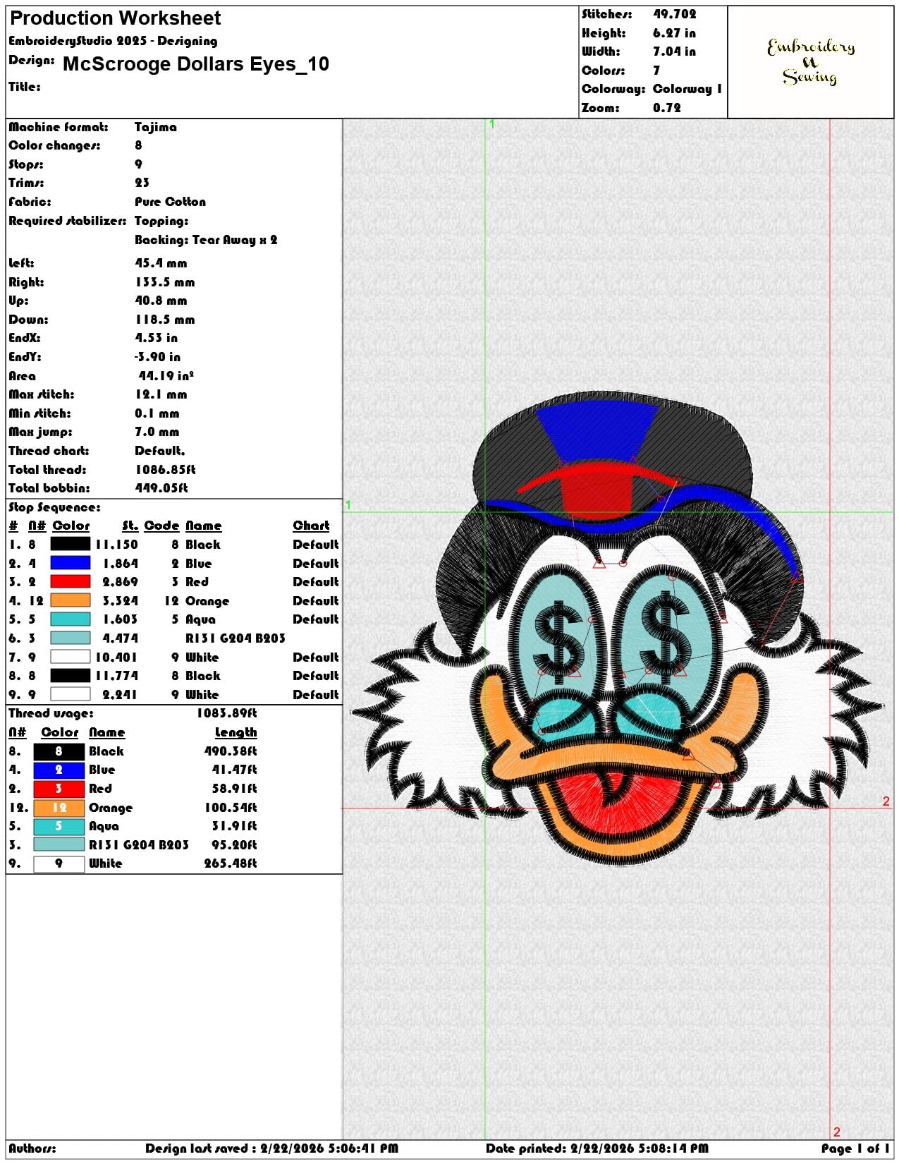
Task: Select max stitch value "12.1 mm"
Action: (x=161, y=394)
